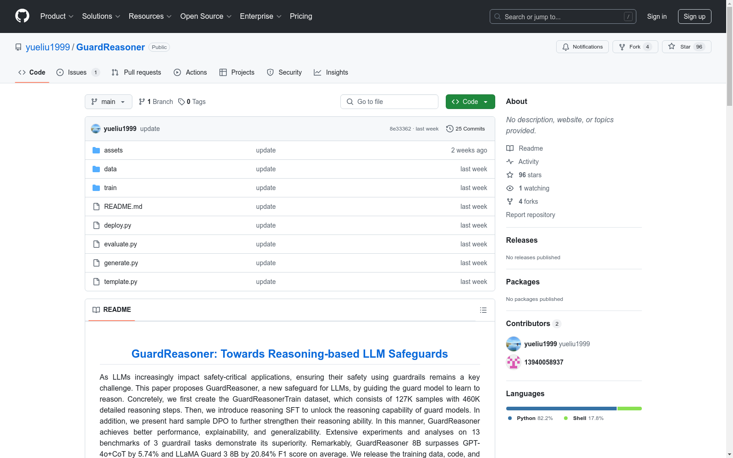Click the Fork icon
This screenshot has height=458, width=733.
click(x=622, y=47)
